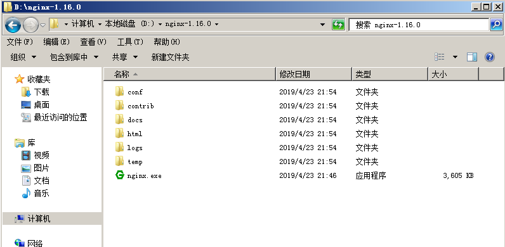Click the conf folder name

click(135, 92)
